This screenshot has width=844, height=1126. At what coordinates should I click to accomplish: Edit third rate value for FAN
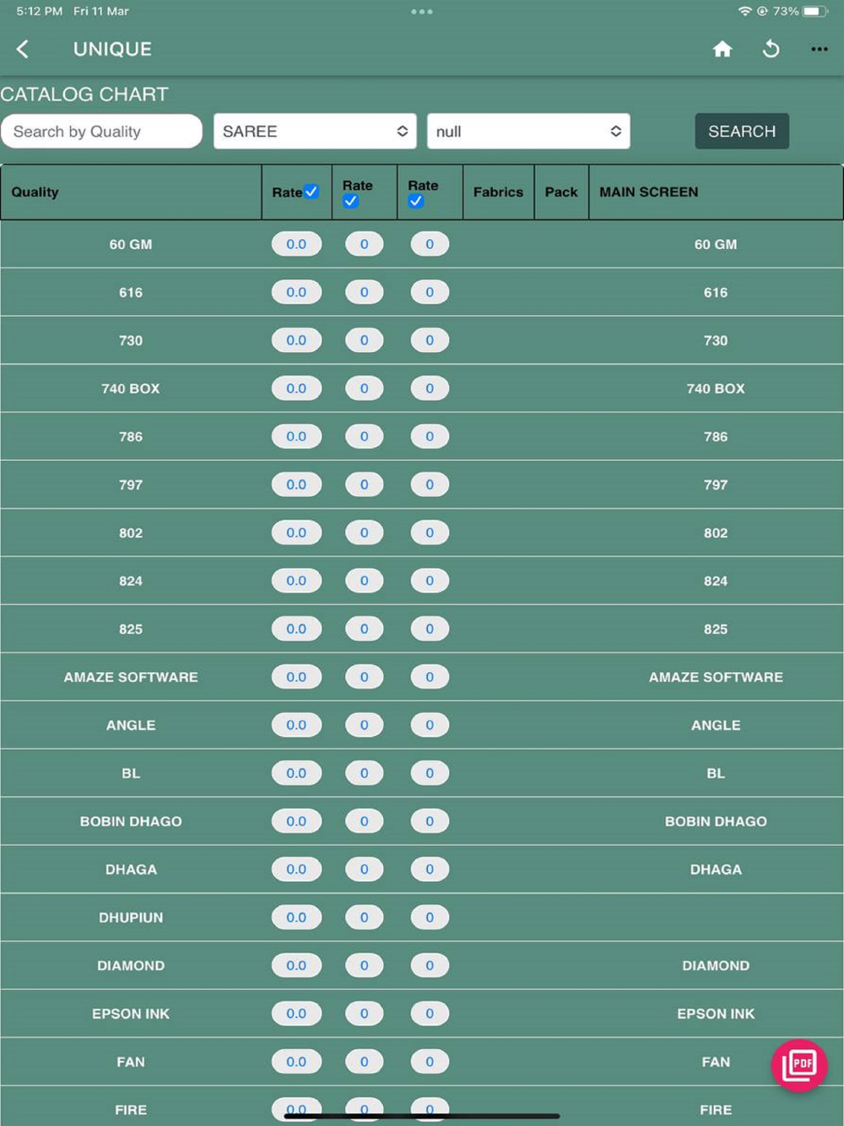(x=430, y=1062)
